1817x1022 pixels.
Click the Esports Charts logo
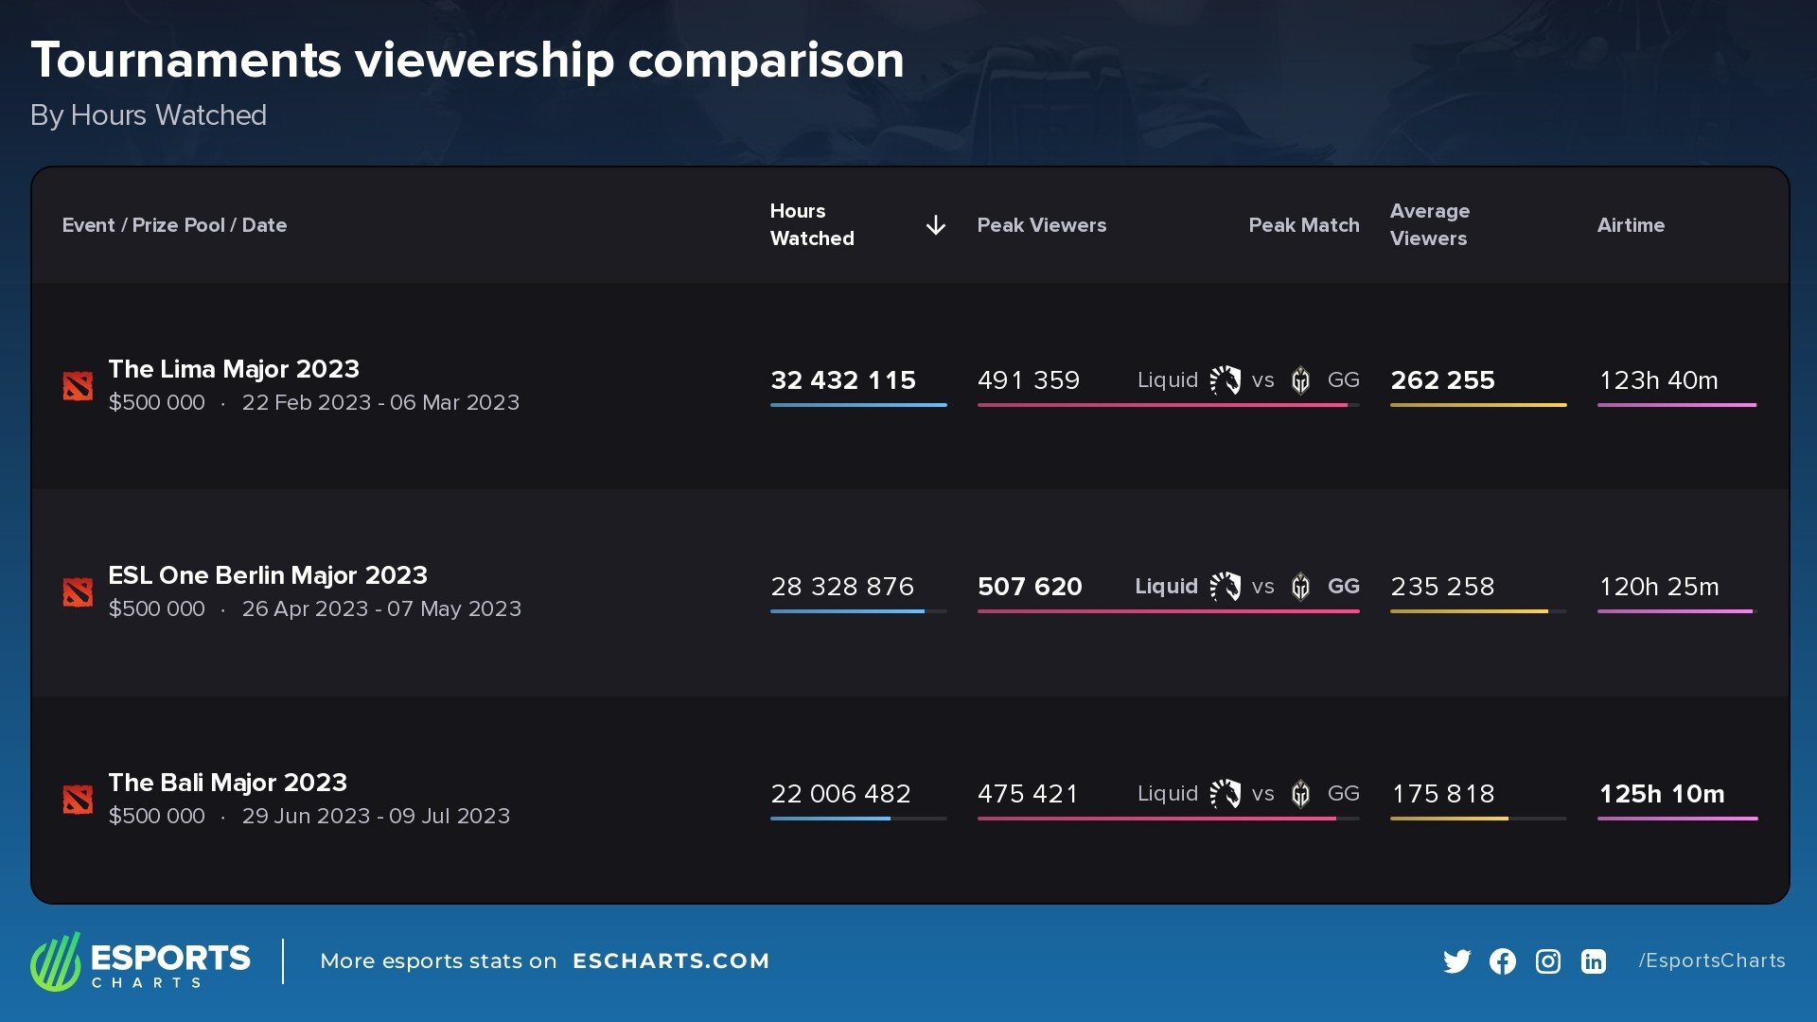point(140,961)
